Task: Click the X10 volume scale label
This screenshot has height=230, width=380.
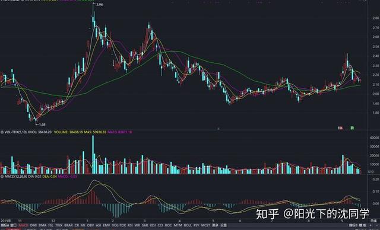Action: tap(370, 172)
